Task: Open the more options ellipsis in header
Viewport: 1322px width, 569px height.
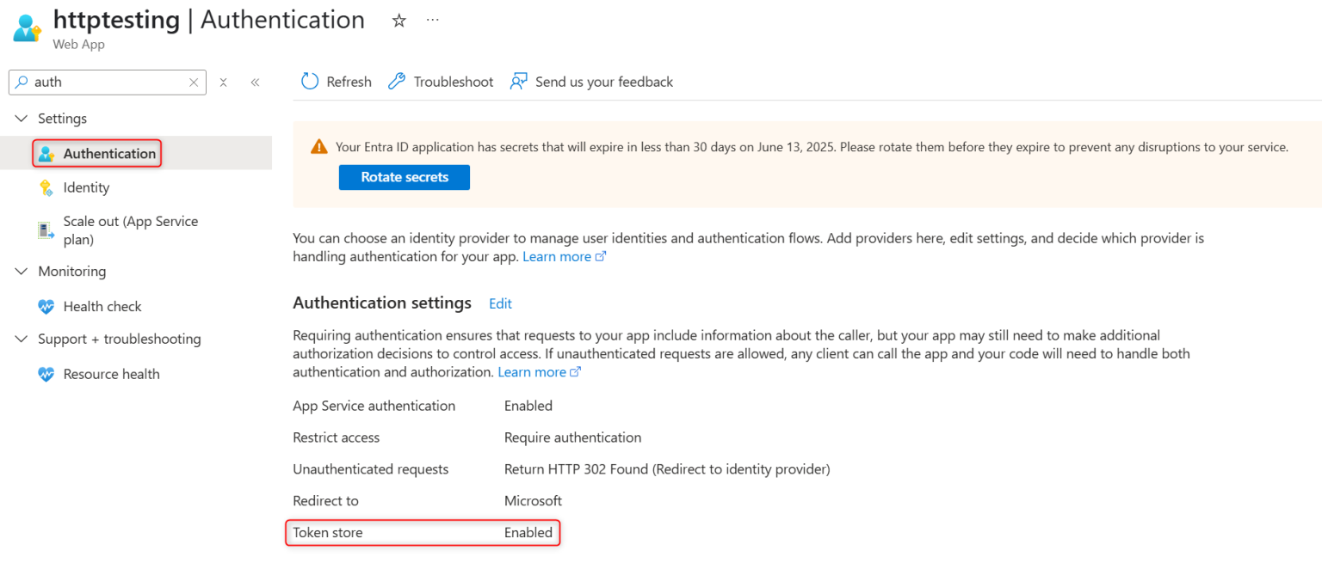Action: 433,20
